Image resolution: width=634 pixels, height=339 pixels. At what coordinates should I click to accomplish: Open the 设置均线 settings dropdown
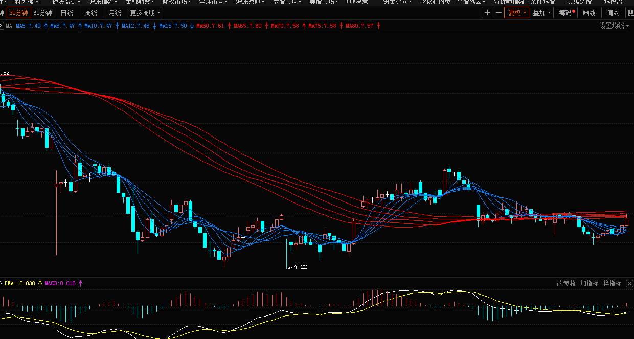pyautogui.click(x=615, y=26)
